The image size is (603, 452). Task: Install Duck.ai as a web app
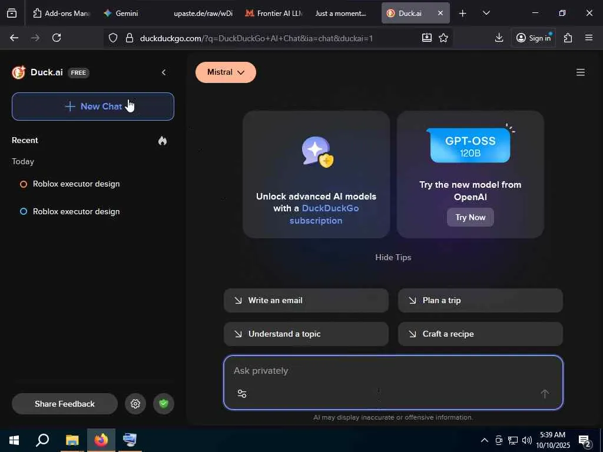click(x=426, y=38)
